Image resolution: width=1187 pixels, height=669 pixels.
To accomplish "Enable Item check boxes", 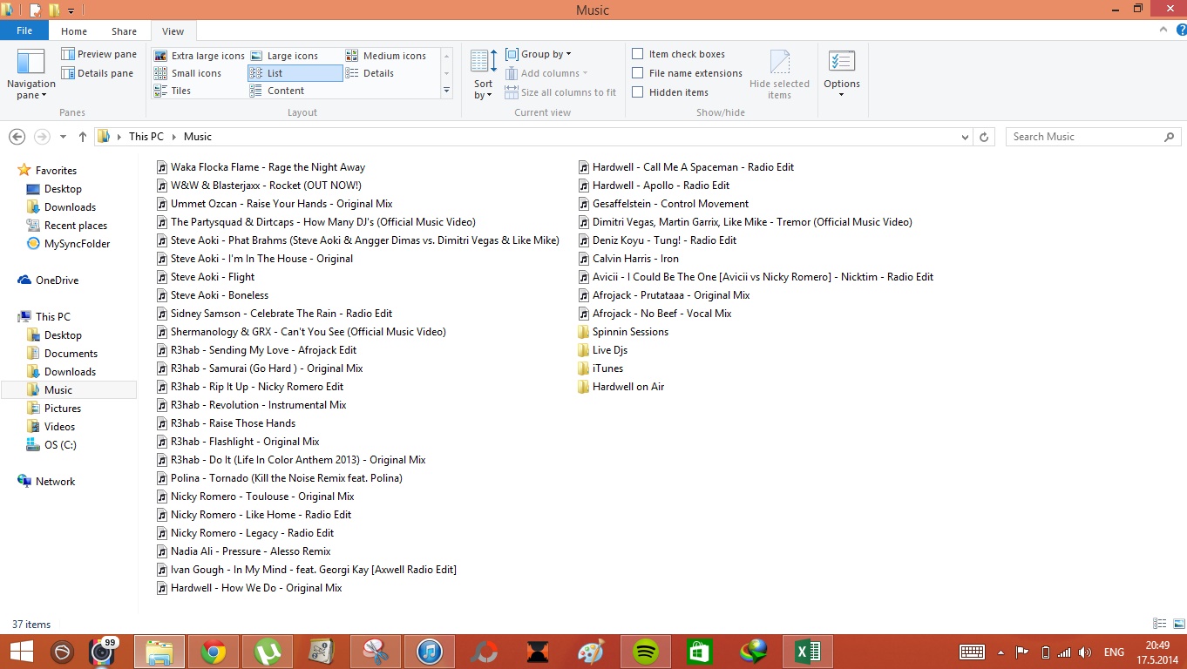I will pos(637,54).
